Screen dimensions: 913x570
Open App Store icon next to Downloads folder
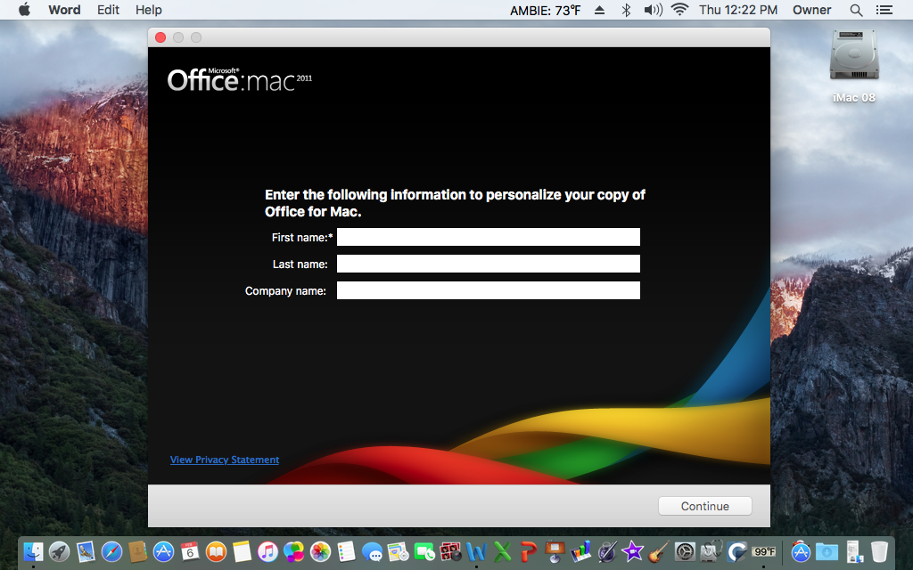[802, 550]
